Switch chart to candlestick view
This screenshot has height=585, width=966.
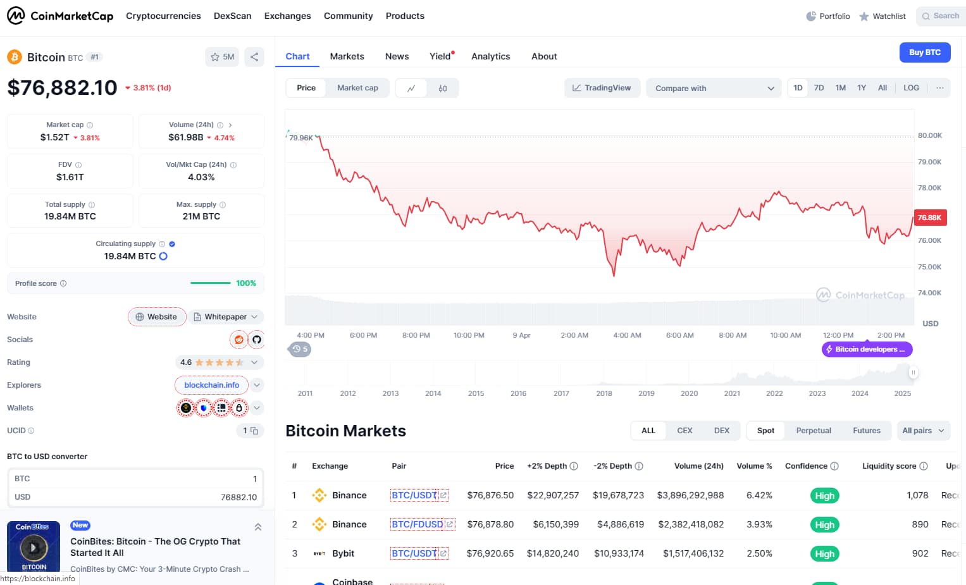pos(442,88)
